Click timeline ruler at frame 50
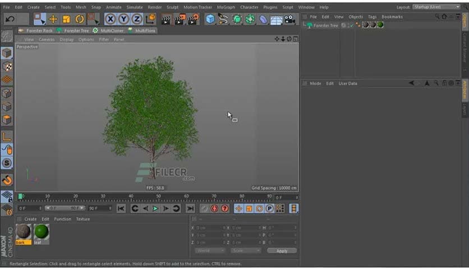This screenshot has height=271, width=469. [158, 197]
